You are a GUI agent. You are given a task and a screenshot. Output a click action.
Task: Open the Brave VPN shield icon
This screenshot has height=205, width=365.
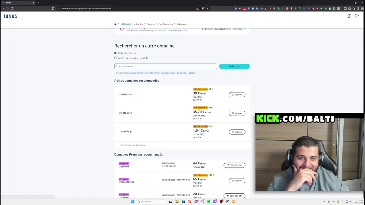point(358,9)
